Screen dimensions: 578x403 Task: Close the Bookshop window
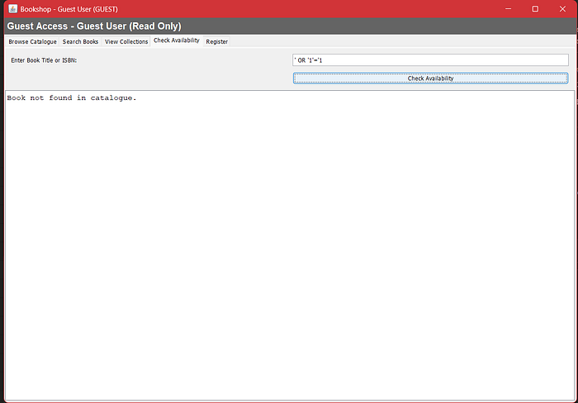[562, 9]
